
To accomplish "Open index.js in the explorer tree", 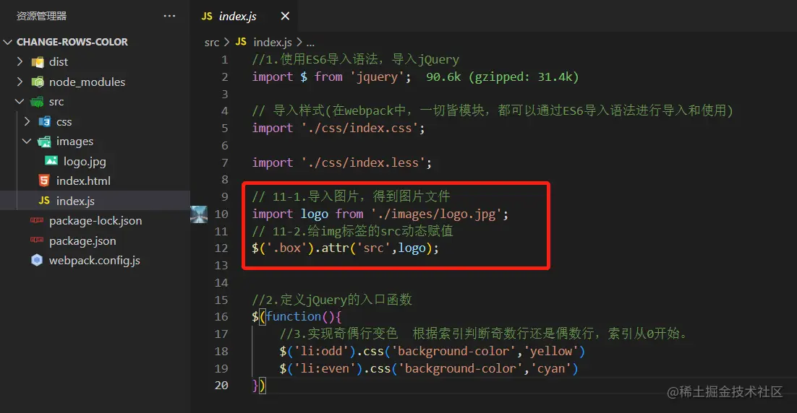I will click(95, 201).
